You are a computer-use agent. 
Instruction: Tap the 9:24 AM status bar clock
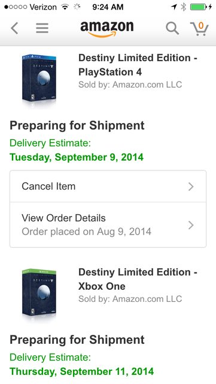click(108, 7)
